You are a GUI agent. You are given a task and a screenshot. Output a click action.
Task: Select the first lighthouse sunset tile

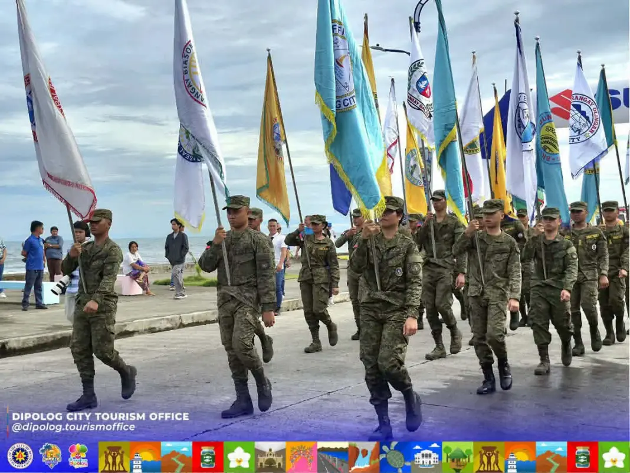click(145, 457)
